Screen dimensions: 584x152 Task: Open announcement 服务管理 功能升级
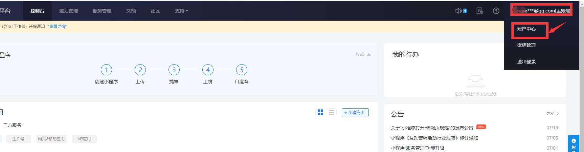coord(417,148)
